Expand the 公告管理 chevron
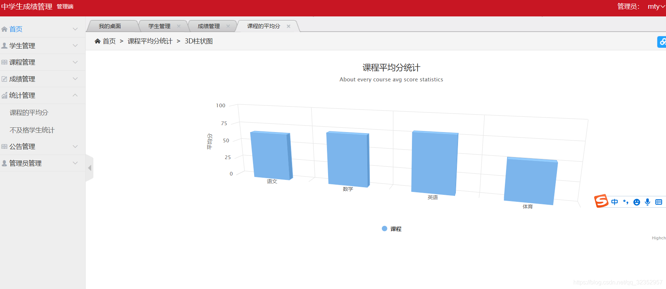Screen dimensions: 666x289 tap(75, 146)
